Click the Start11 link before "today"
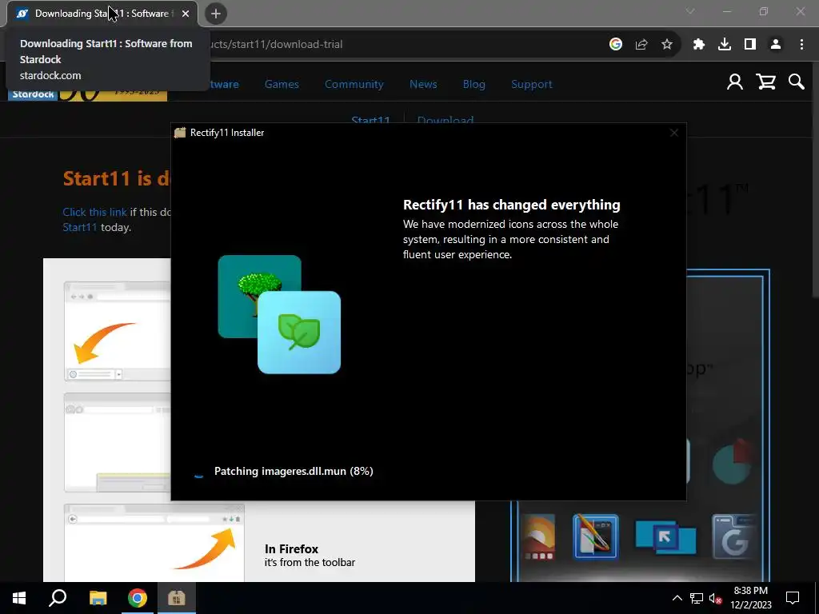The image size is (819, 614). coord(79,227)
